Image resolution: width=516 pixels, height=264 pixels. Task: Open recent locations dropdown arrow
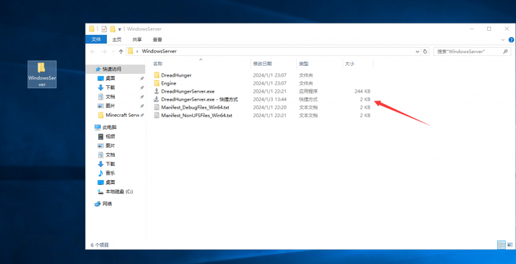113,52
